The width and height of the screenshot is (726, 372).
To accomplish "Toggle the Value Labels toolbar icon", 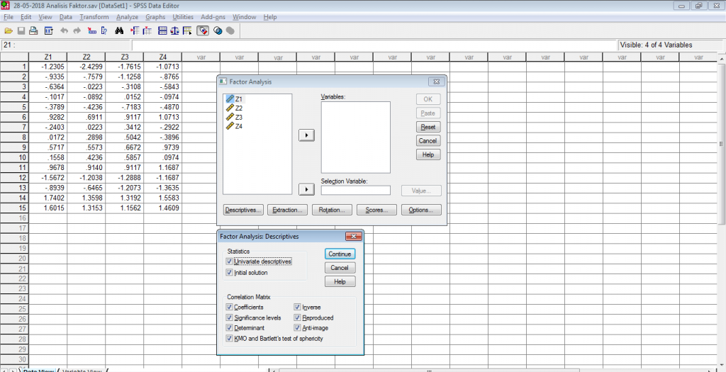I will coord(203,31).
